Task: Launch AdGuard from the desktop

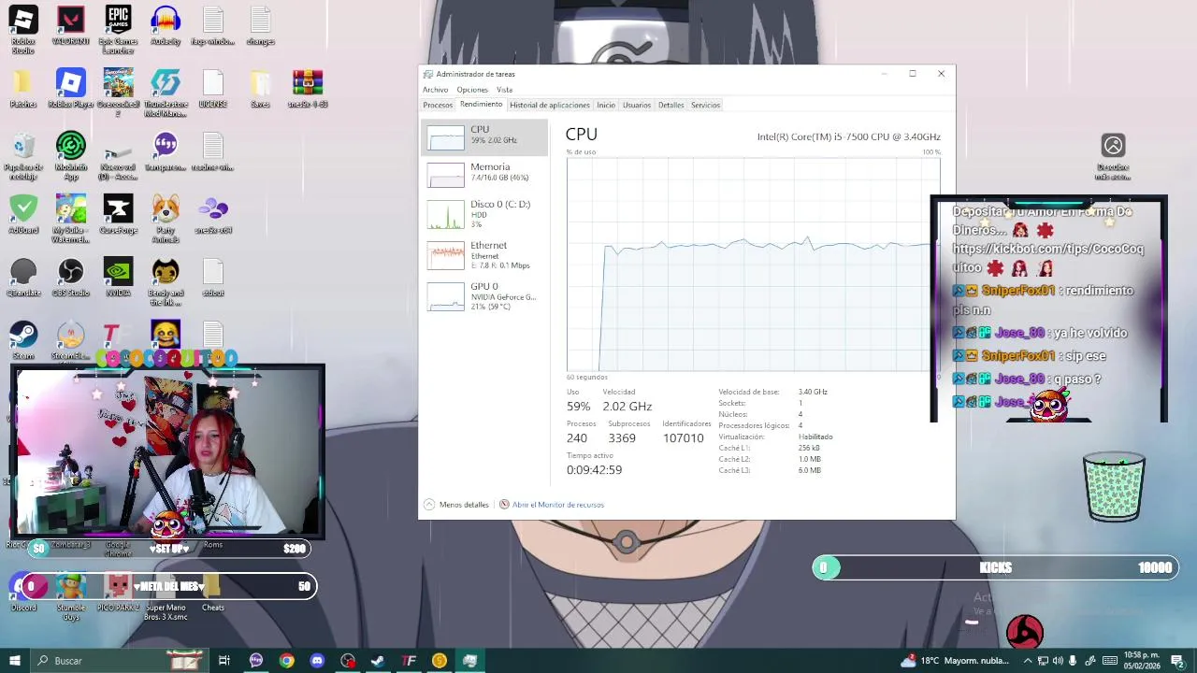Action: (x=23, y=215)
